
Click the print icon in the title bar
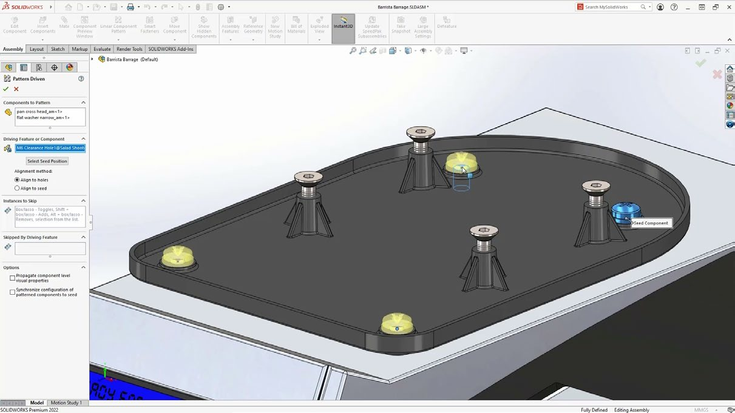(x=130, y=7)
